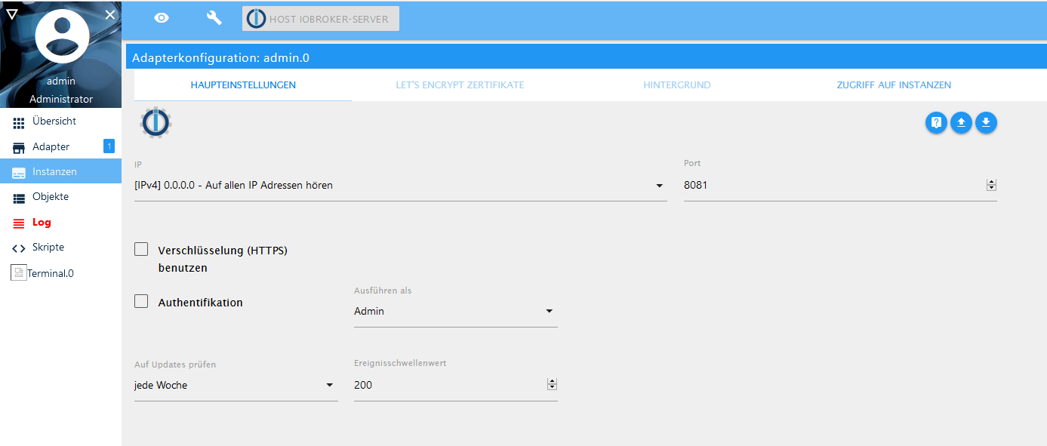Click the admin user avatar
This screenshot has width=1047, height=446.
(63, 37)
